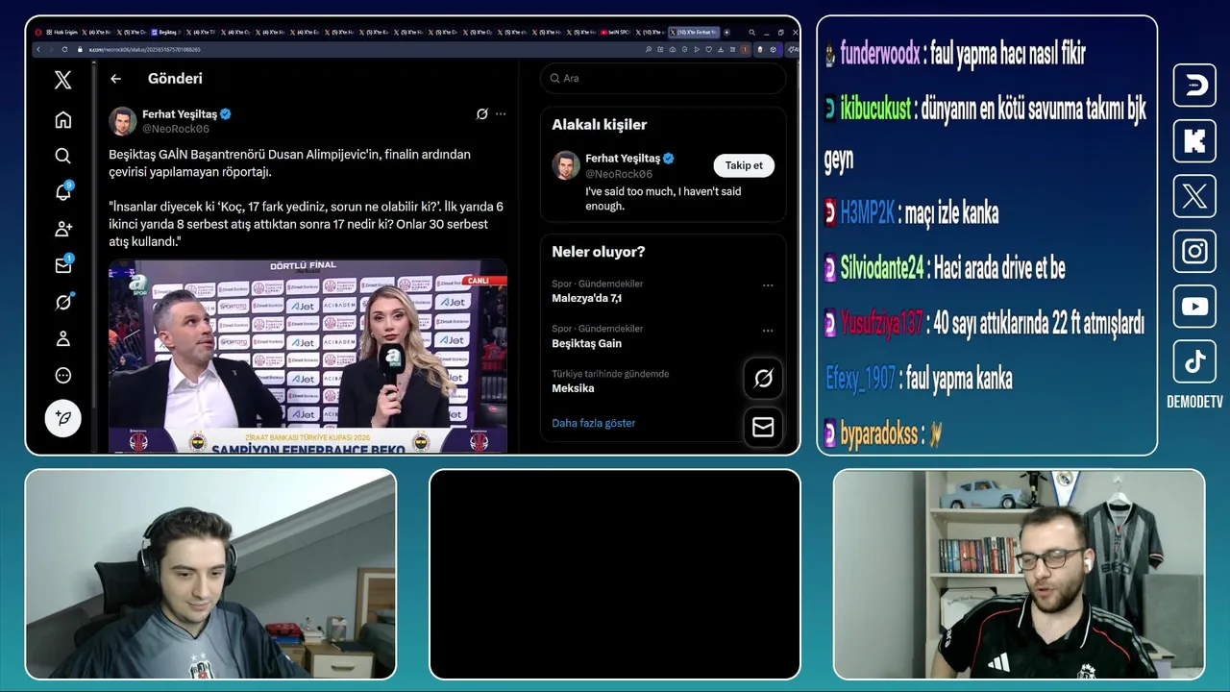Image resolution: width=1230 pixels, height=692 pixels.
Task: Click the DEMODETV label
Action: click(x=1194, y=403)
